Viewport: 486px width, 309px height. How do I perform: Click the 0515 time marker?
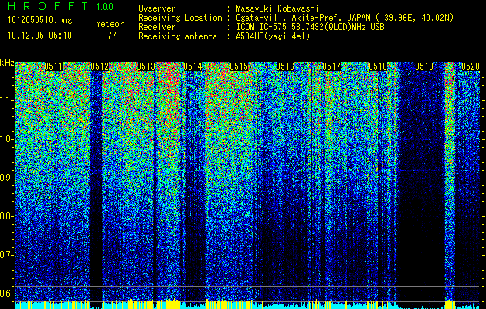point(239,66)
